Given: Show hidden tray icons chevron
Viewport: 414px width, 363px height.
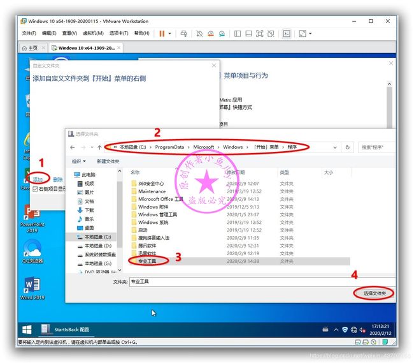Looking at the screenshot, I should [x=336, y=330].
